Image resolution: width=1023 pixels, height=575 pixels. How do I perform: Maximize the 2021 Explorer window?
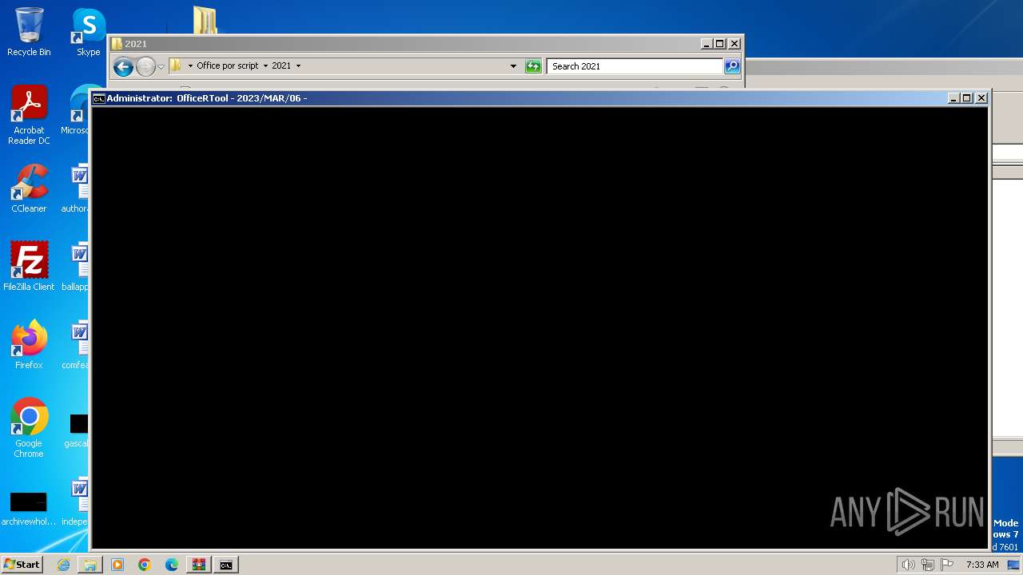[720, 44]
